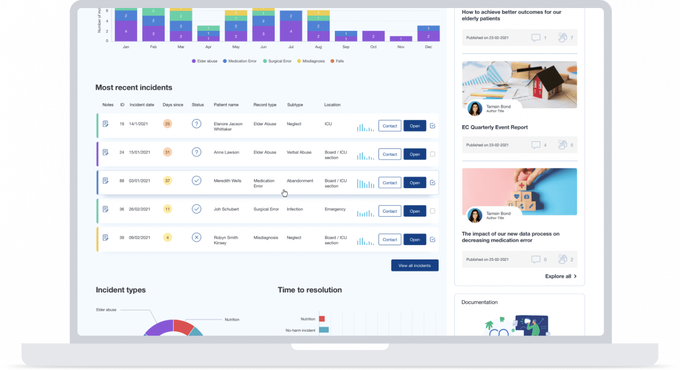680x370 pixels.
Task: Open article title about elderly patients outcomes
Action: [x=511, y=15]
